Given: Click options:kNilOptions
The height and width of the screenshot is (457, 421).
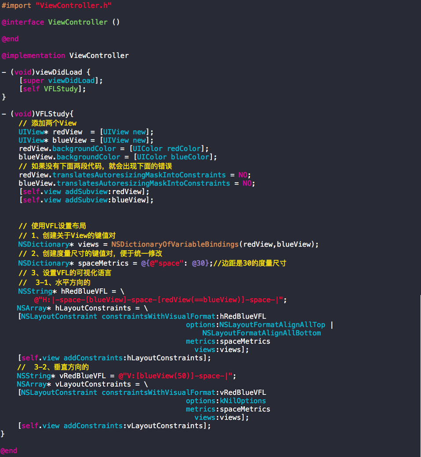Looking at the screenshot, I should coord(226,401).
